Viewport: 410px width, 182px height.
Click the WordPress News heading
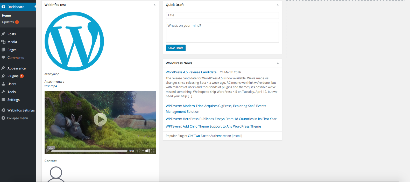(x=179, y=63)
